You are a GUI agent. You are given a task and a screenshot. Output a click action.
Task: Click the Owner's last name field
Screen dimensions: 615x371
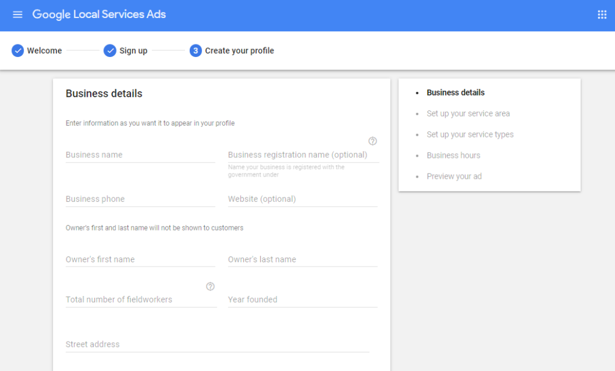tap(303, 259)
